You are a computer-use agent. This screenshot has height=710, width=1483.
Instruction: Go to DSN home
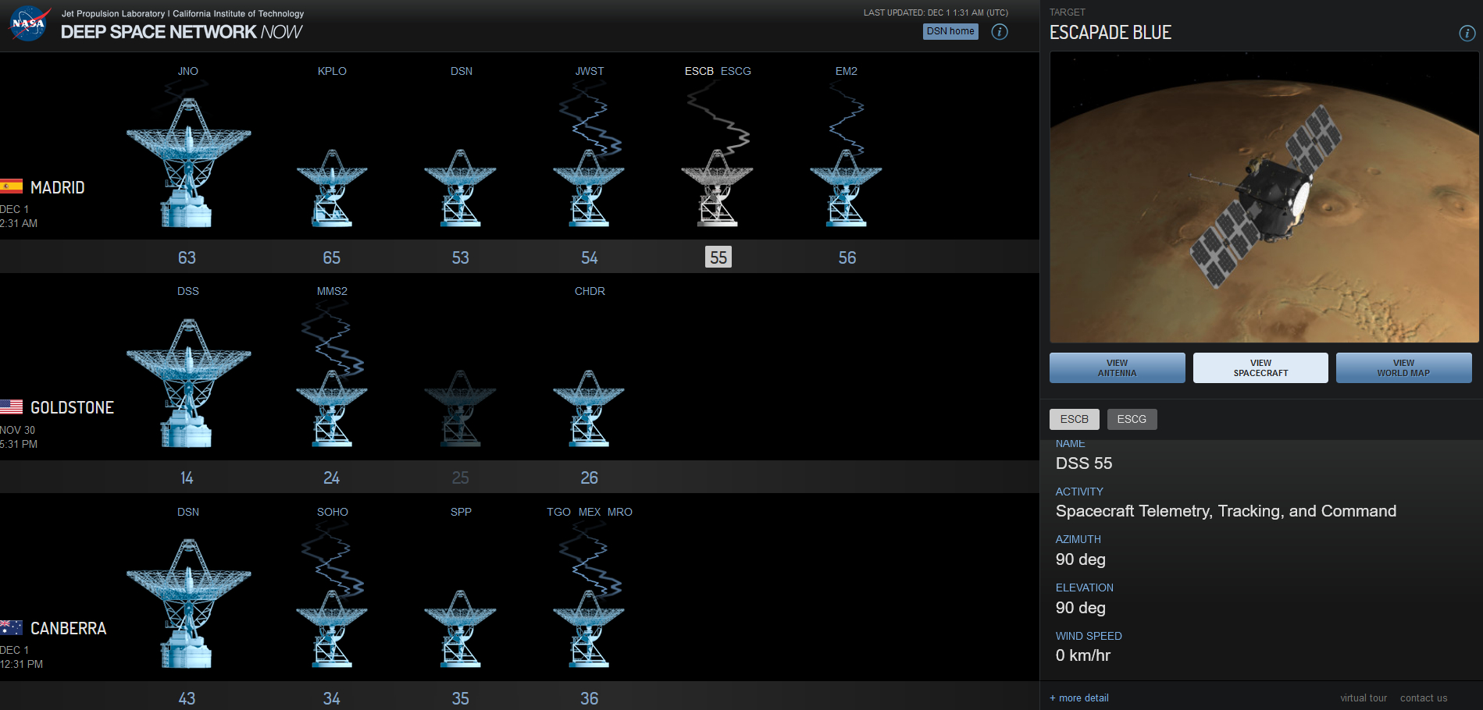pyautogui.click(x=950, y=31)
